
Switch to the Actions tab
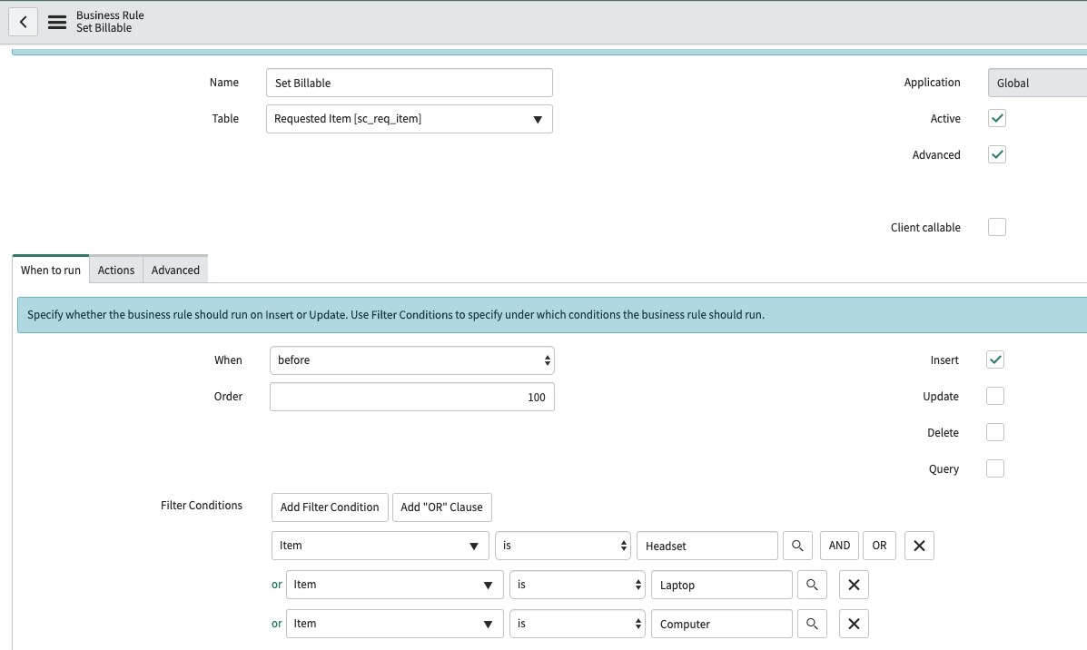tap(116, 270)
